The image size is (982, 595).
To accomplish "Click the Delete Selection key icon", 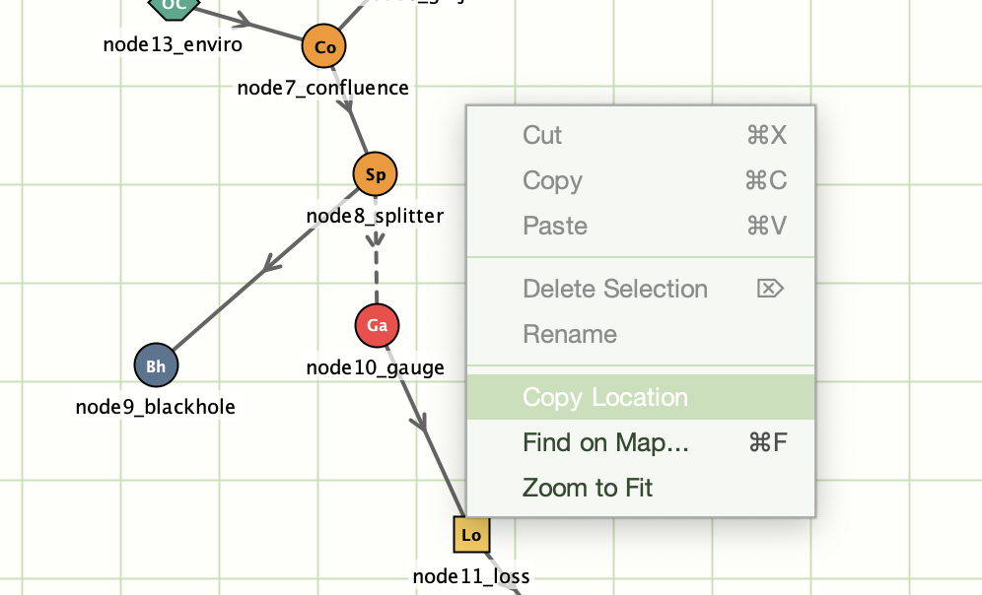I will pos(770,289).
